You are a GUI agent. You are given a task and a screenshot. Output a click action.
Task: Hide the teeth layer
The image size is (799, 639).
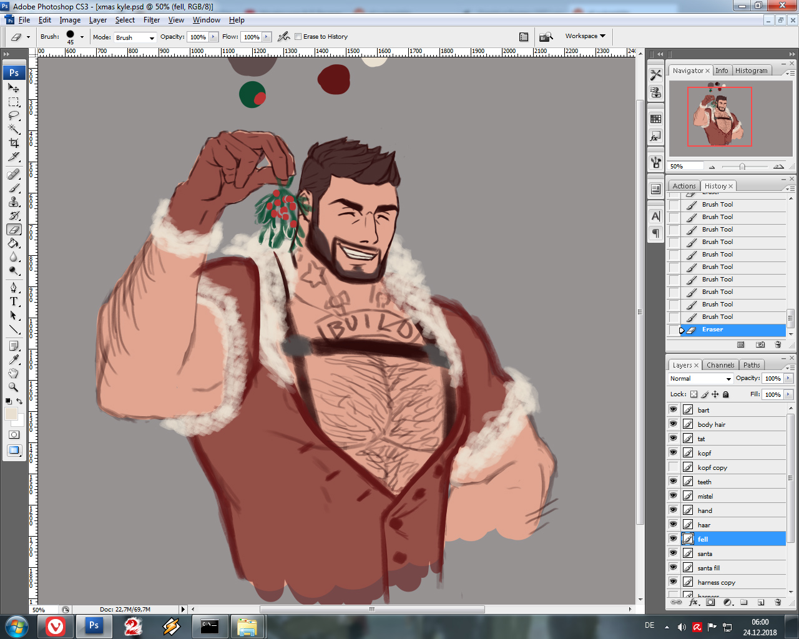tap(673, 481)
